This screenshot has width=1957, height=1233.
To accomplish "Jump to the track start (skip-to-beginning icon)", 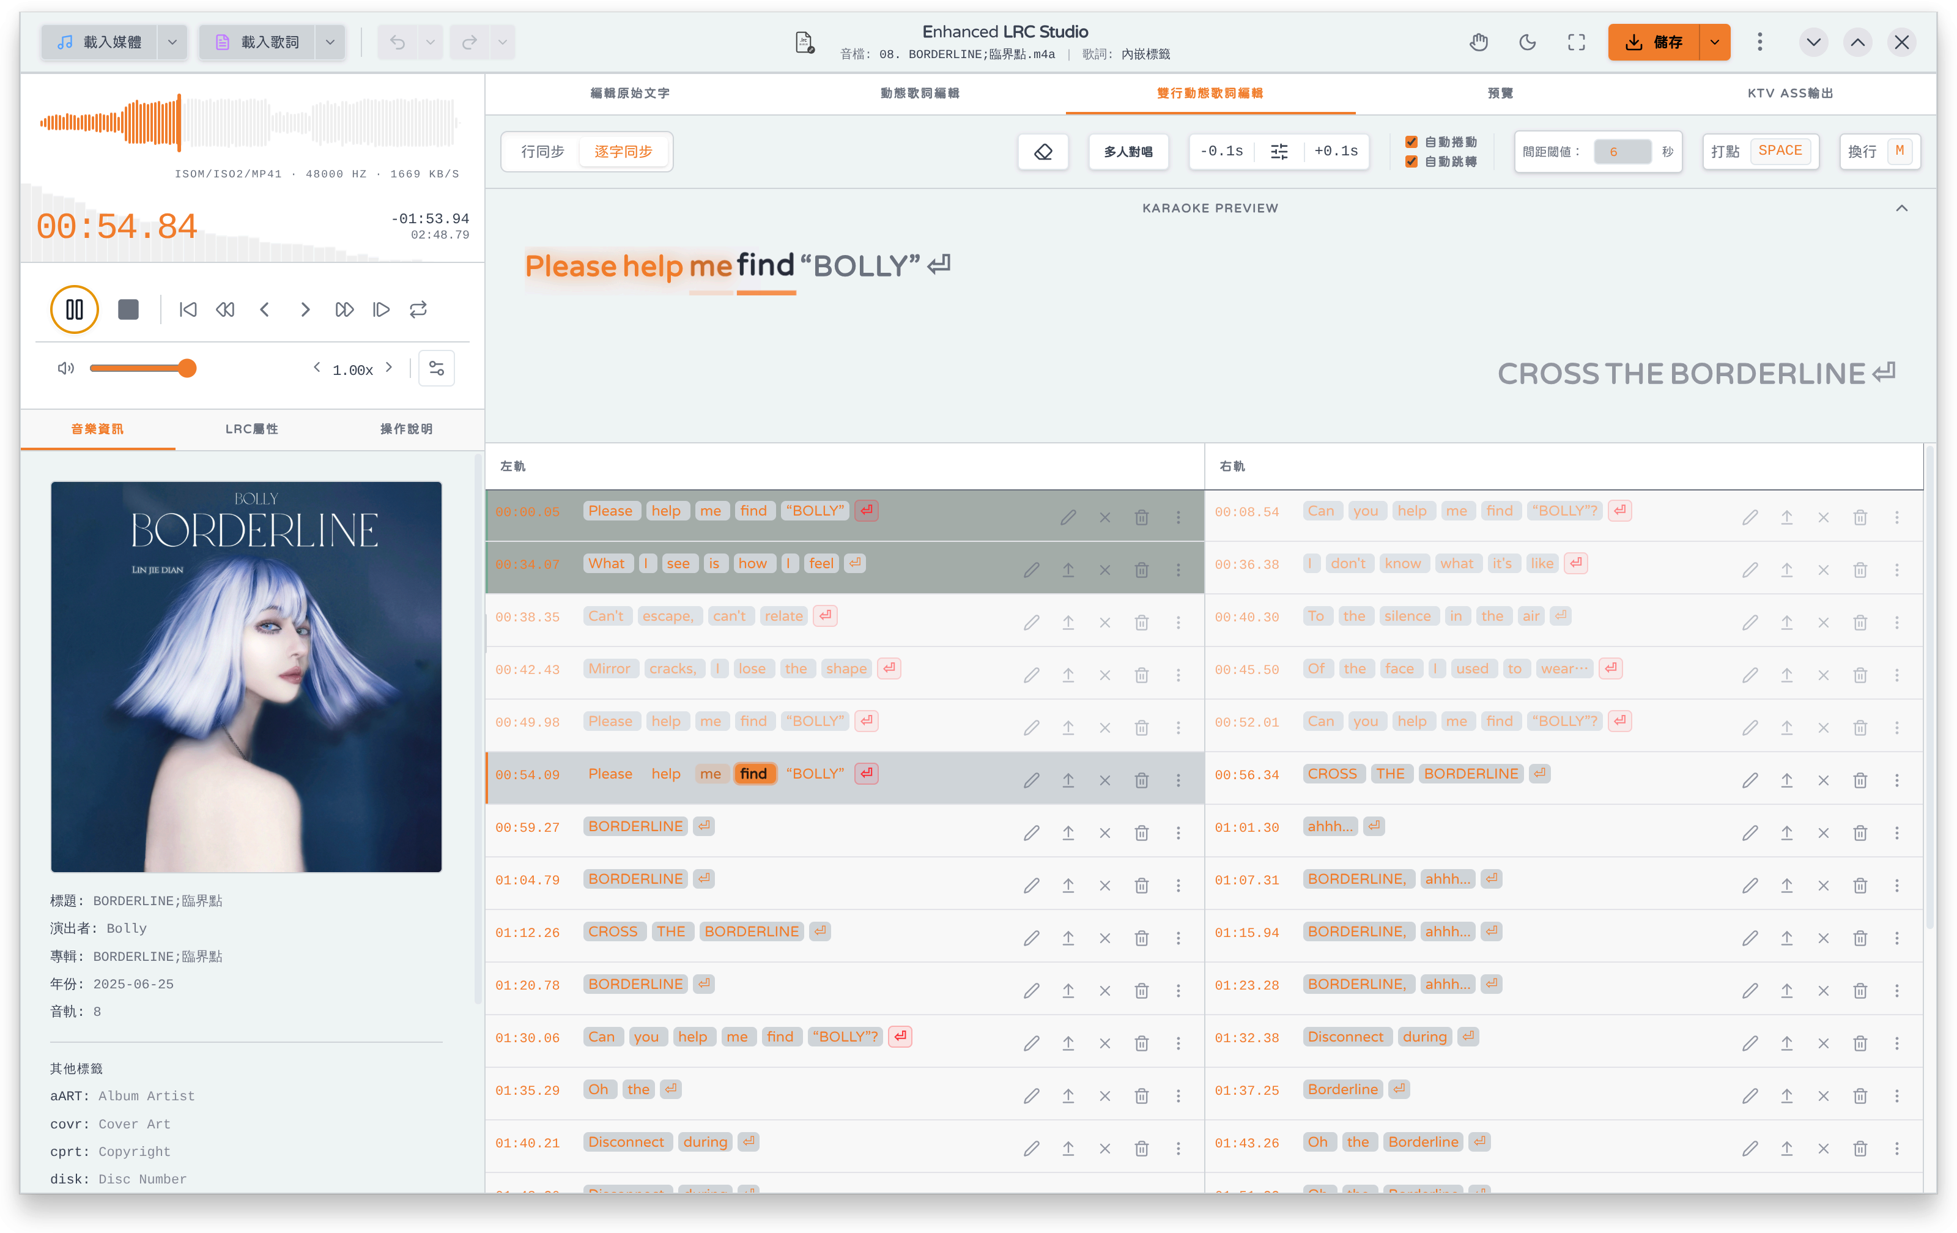I will tap(188, 309).
